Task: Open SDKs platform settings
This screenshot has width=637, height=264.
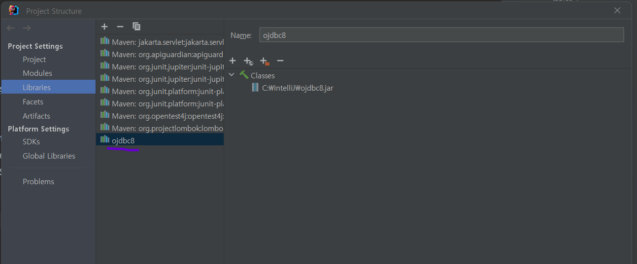Action: click(x=31, y=141)
